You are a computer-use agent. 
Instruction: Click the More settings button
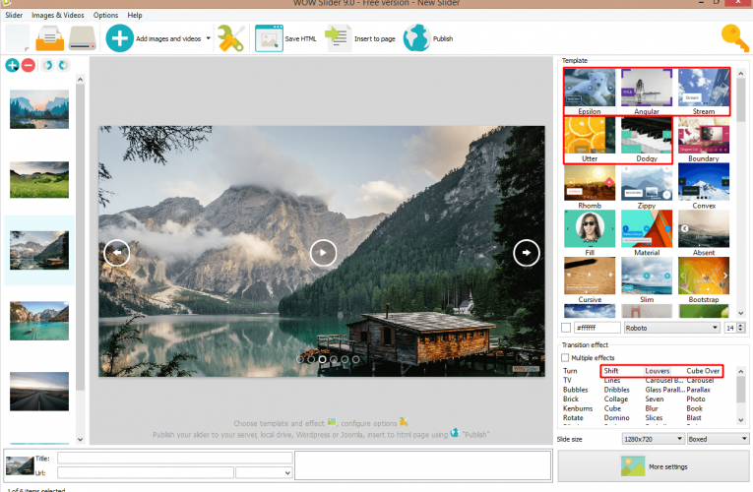654,466
